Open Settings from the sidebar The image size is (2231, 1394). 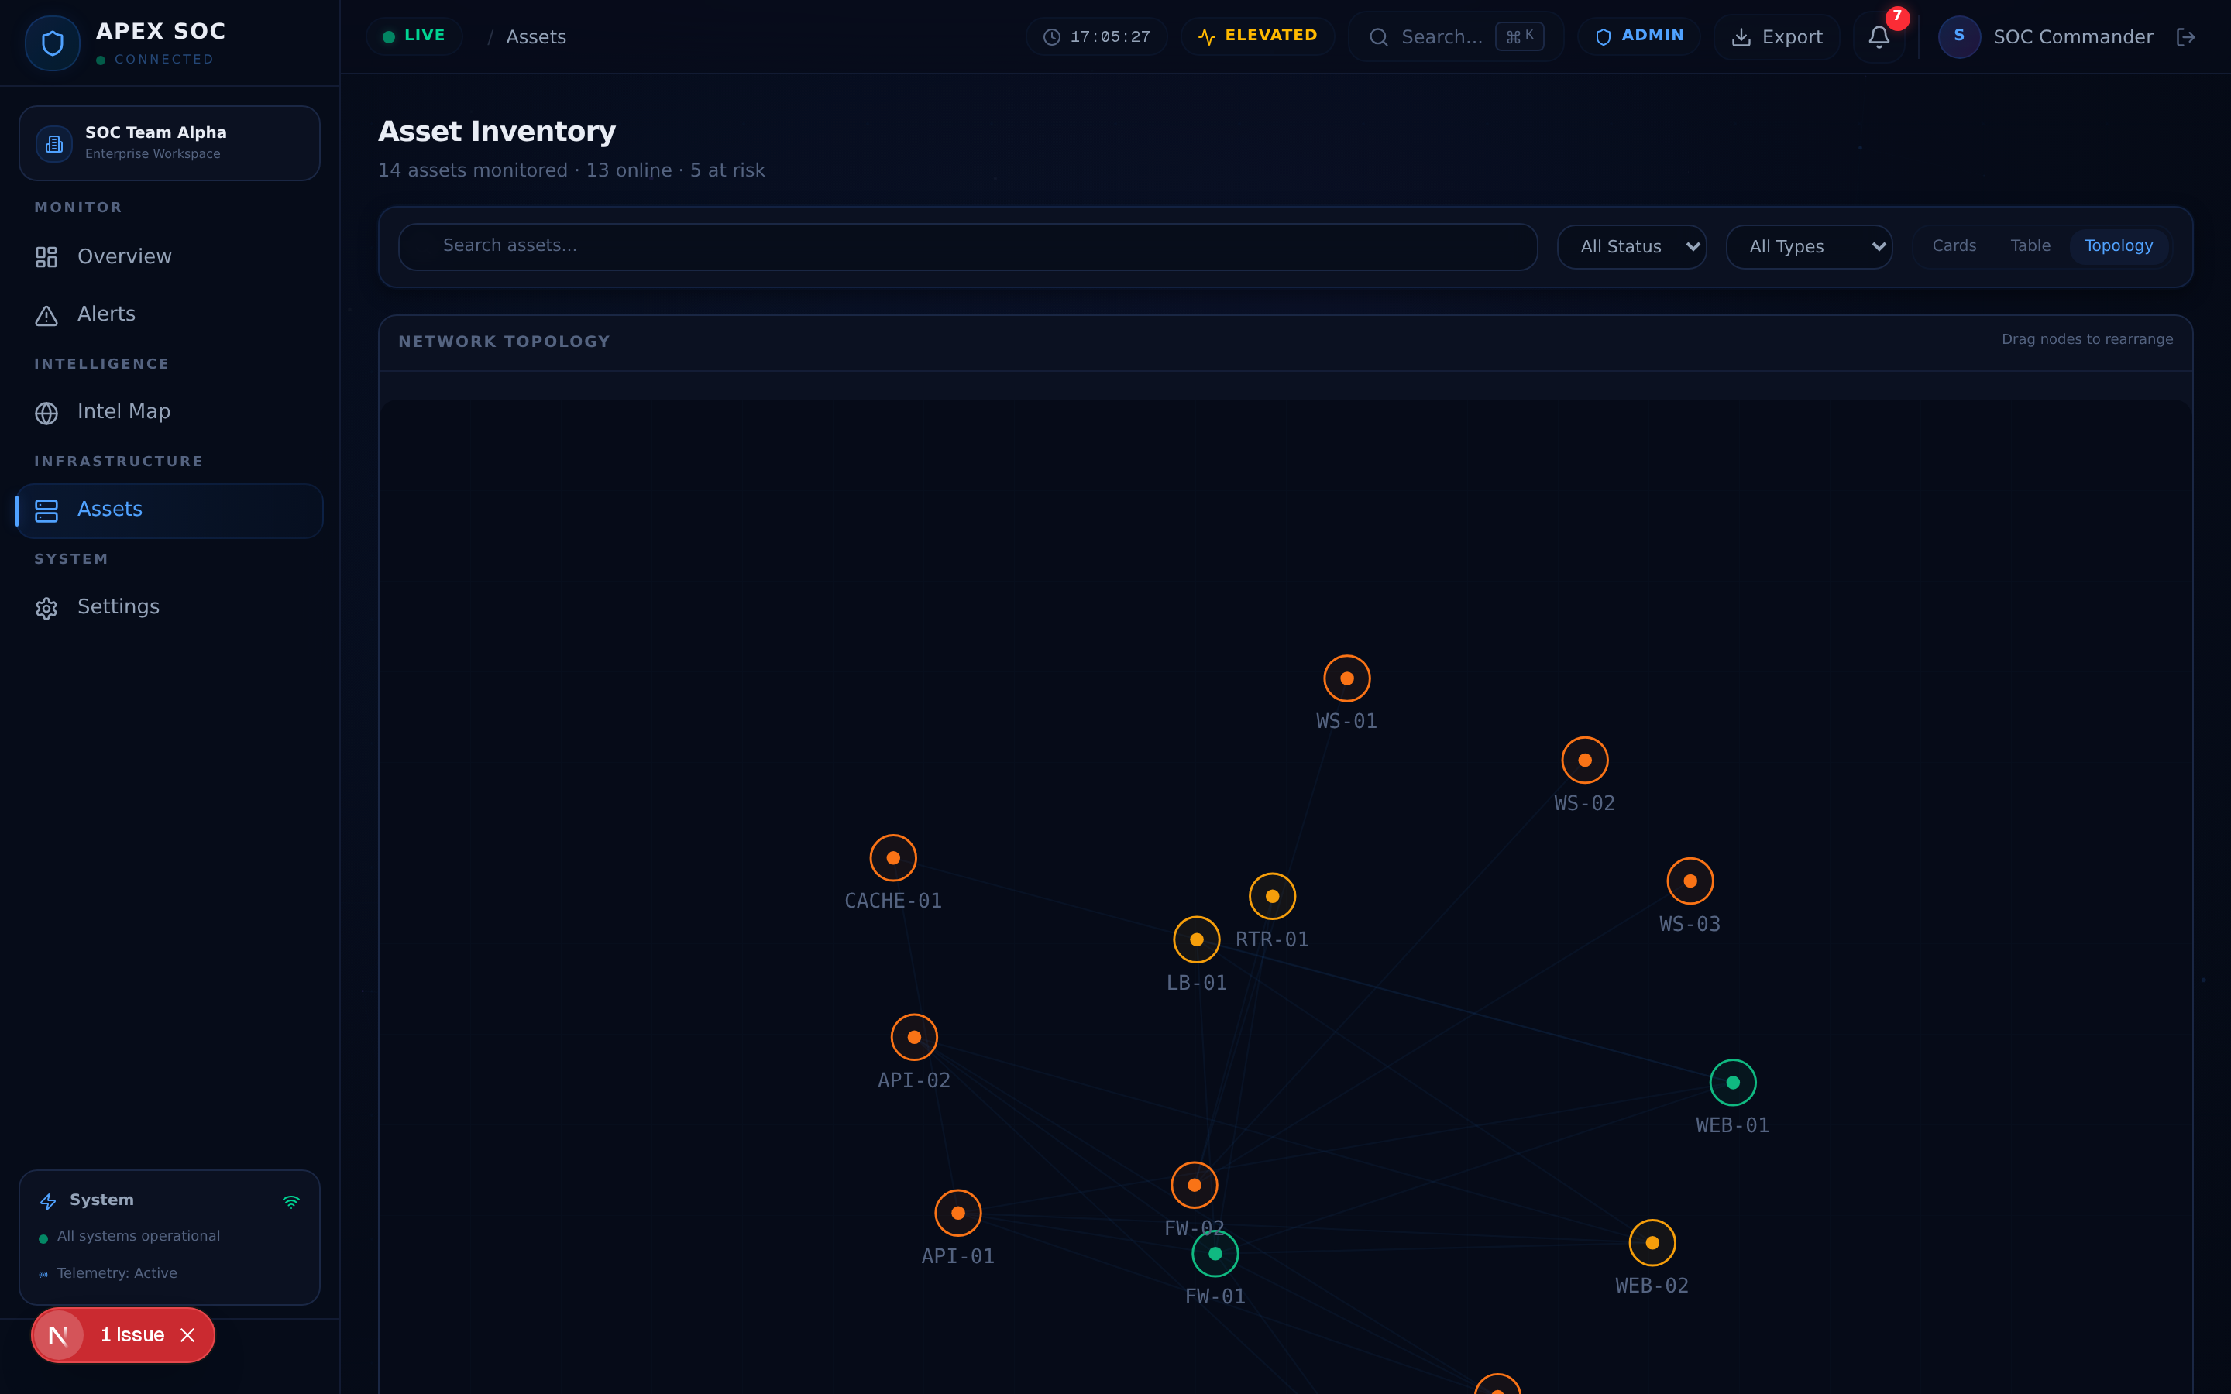[x=170, y=608]
